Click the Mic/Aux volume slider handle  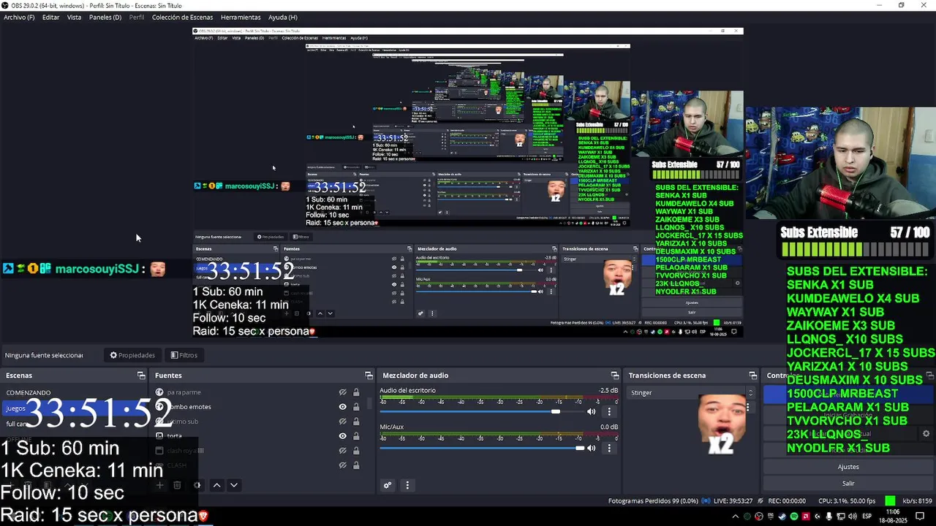pyautogui.click(x=580, y=448)
